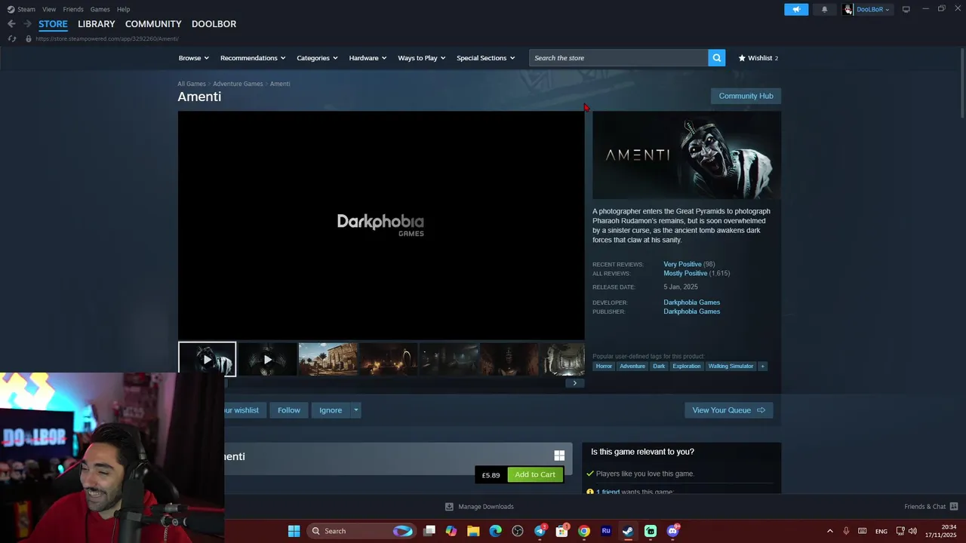Click Add to Cart

(x=535, y=474)
